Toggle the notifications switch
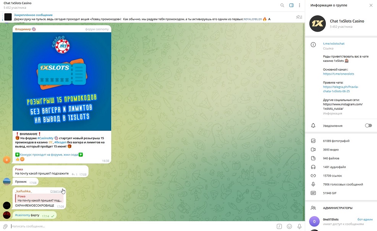 (x=368, y=125)
